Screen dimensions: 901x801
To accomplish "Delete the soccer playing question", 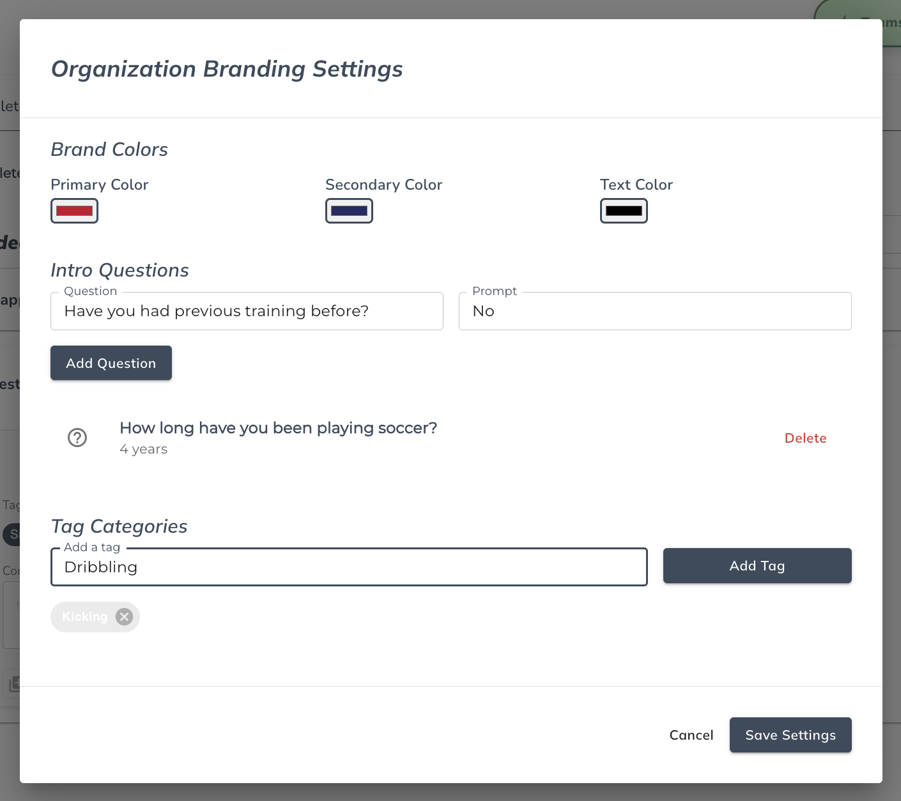I will pyautogui.click(x=805, y=438).
